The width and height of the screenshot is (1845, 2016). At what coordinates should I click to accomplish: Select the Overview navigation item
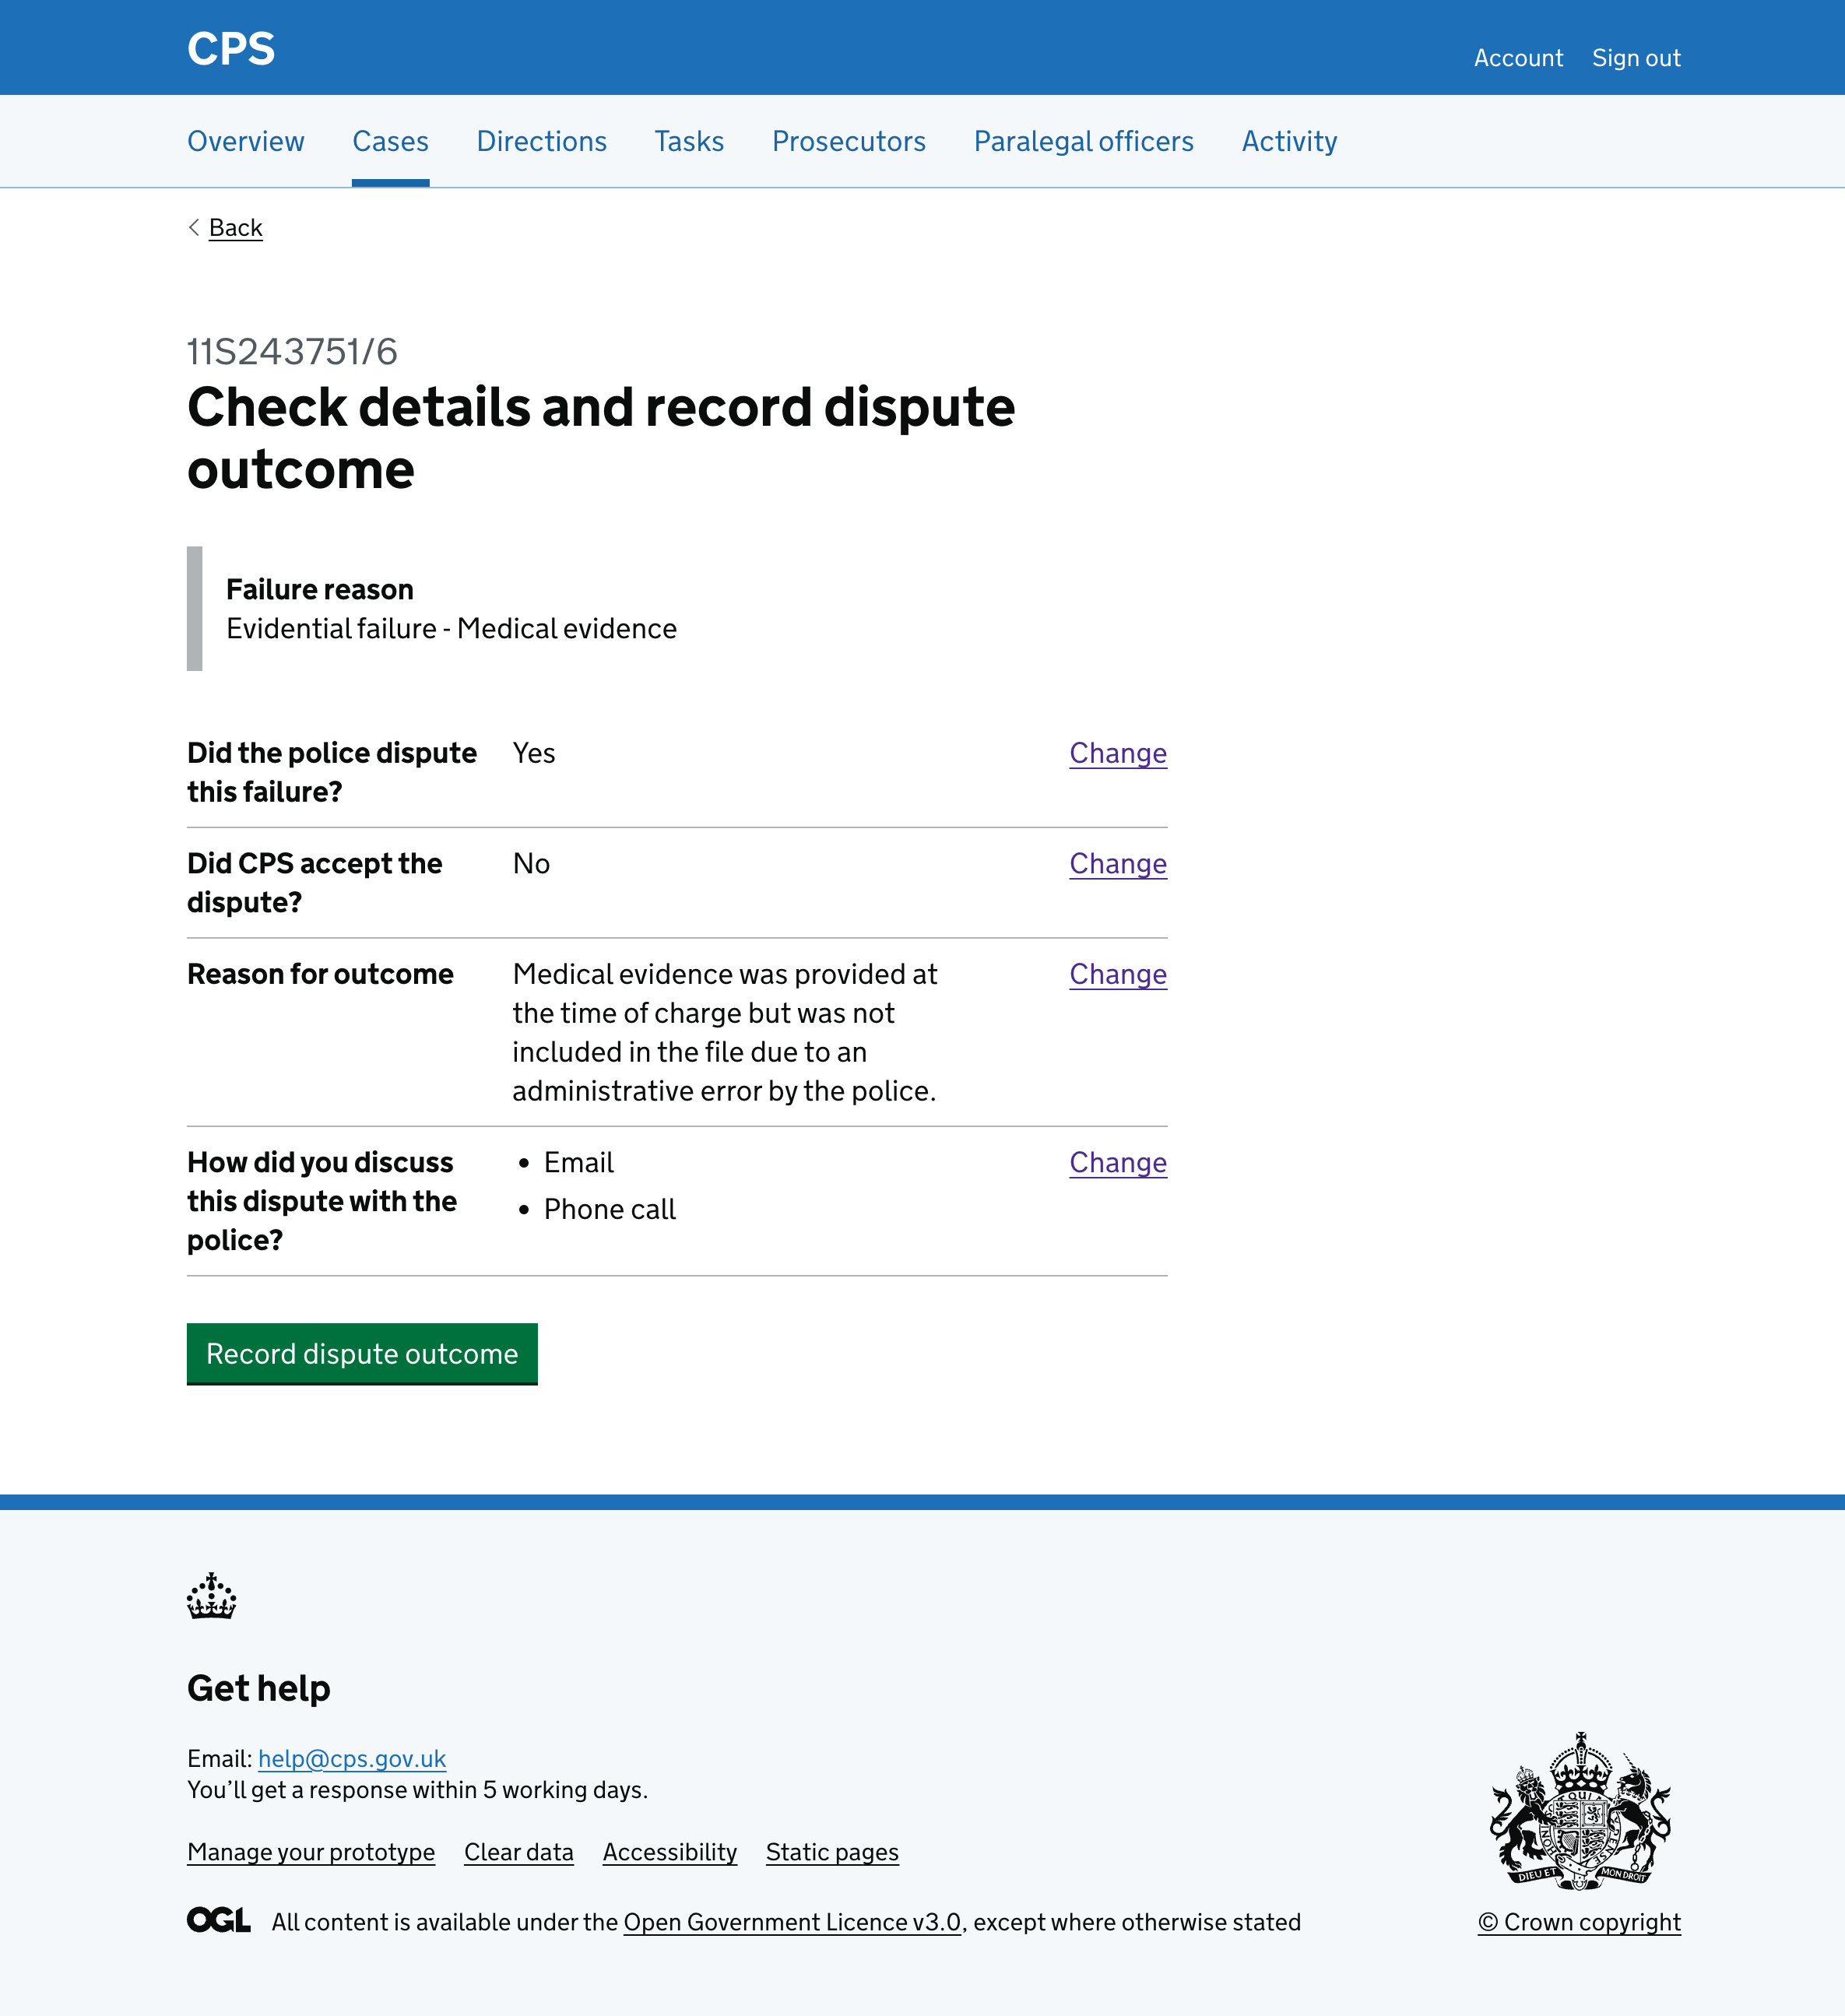pos(245,141)
